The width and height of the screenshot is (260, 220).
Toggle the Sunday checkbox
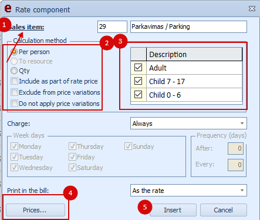coord(128,146)
